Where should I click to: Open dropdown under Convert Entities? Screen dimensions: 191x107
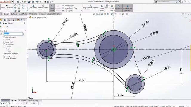click(x=43, y=11)
